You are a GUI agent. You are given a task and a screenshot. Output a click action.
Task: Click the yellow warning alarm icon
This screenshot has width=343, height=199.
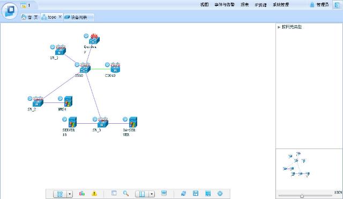[x=94, y=193]
